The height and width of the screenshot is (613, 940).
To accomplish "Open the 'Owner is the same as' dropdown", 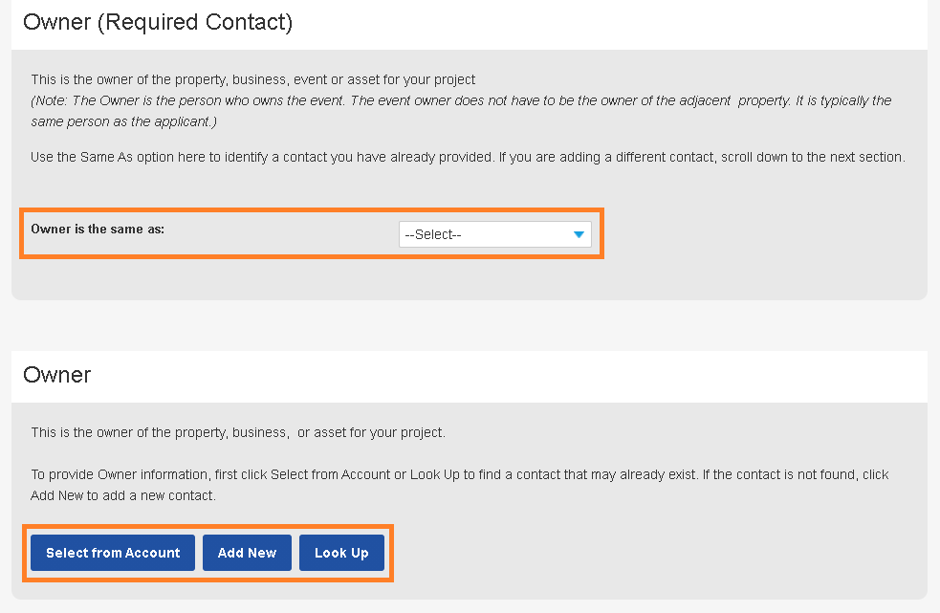I will coord(494,234).
